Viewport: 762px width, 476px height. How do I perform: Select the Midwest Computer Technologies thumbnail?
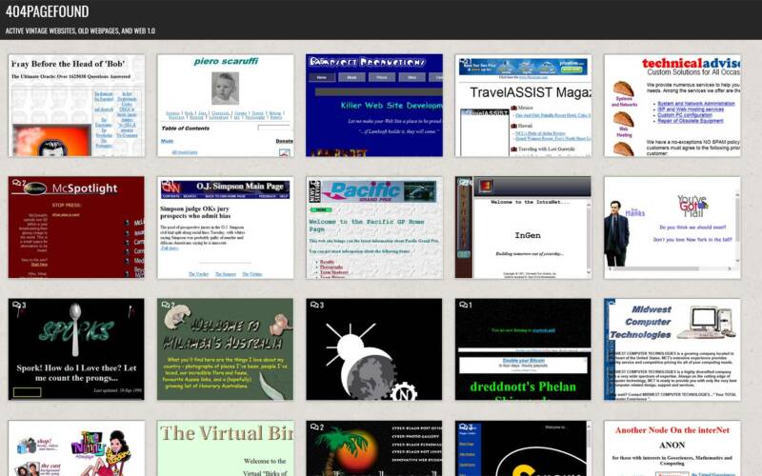672,349
